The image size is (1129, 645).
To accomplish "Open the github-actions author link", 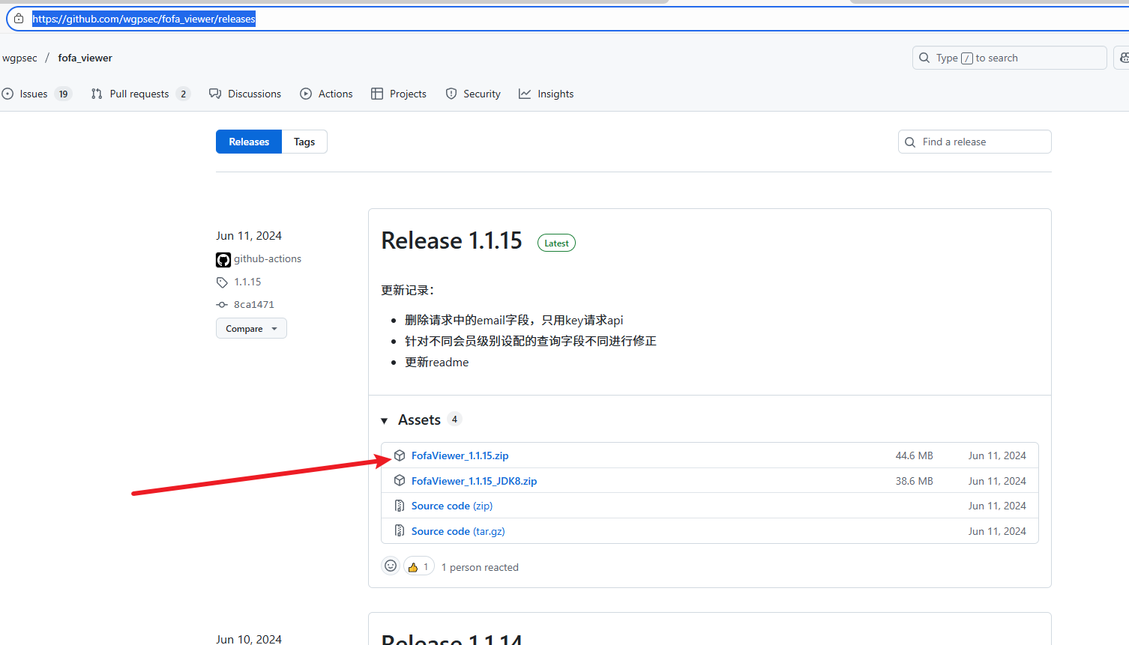I will [268, 258].
